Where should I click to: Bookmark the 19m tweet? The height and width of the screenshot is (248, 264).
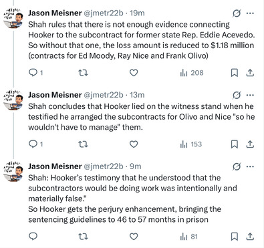pyautogui.click(x=234, y=73)
